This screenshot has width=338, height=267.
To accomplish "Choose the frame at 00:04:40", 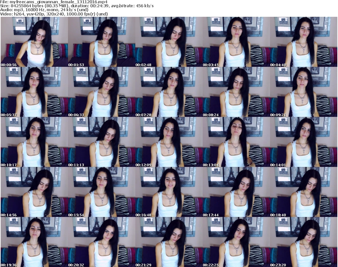I will point(304,42).
